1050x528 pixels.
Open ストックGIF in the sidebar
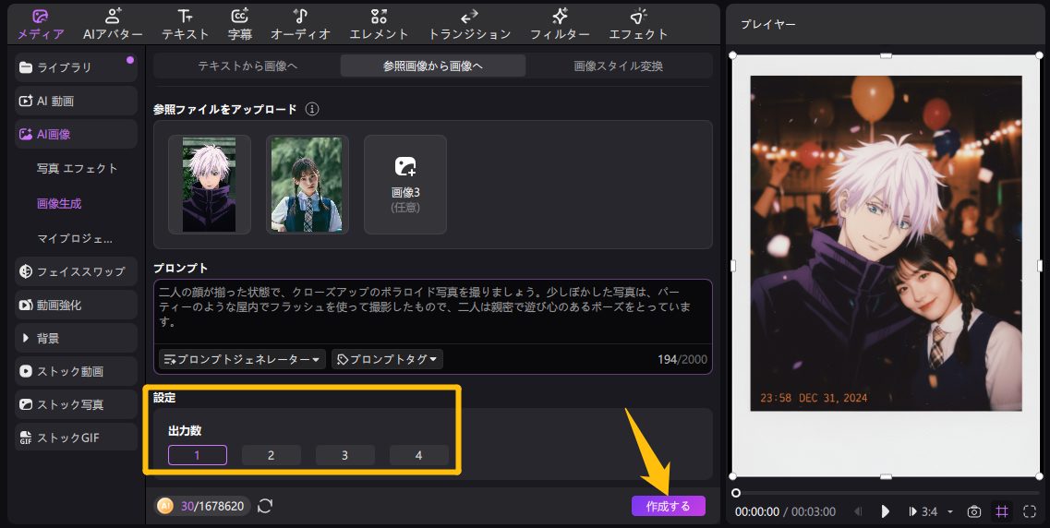coord(76,438)
